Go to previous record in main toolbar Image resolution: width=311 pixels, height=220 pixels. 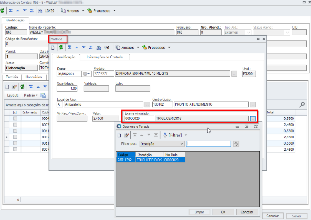click(18, 11)
